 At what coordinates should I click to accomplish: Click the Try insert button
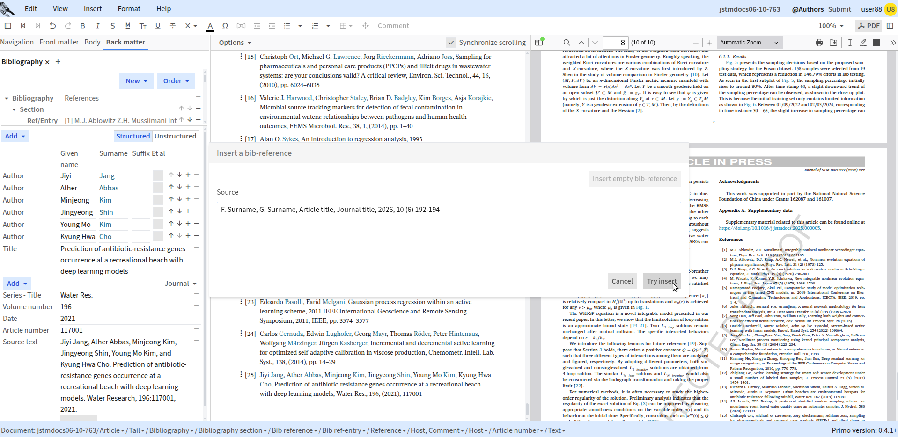tap(662, 281)
